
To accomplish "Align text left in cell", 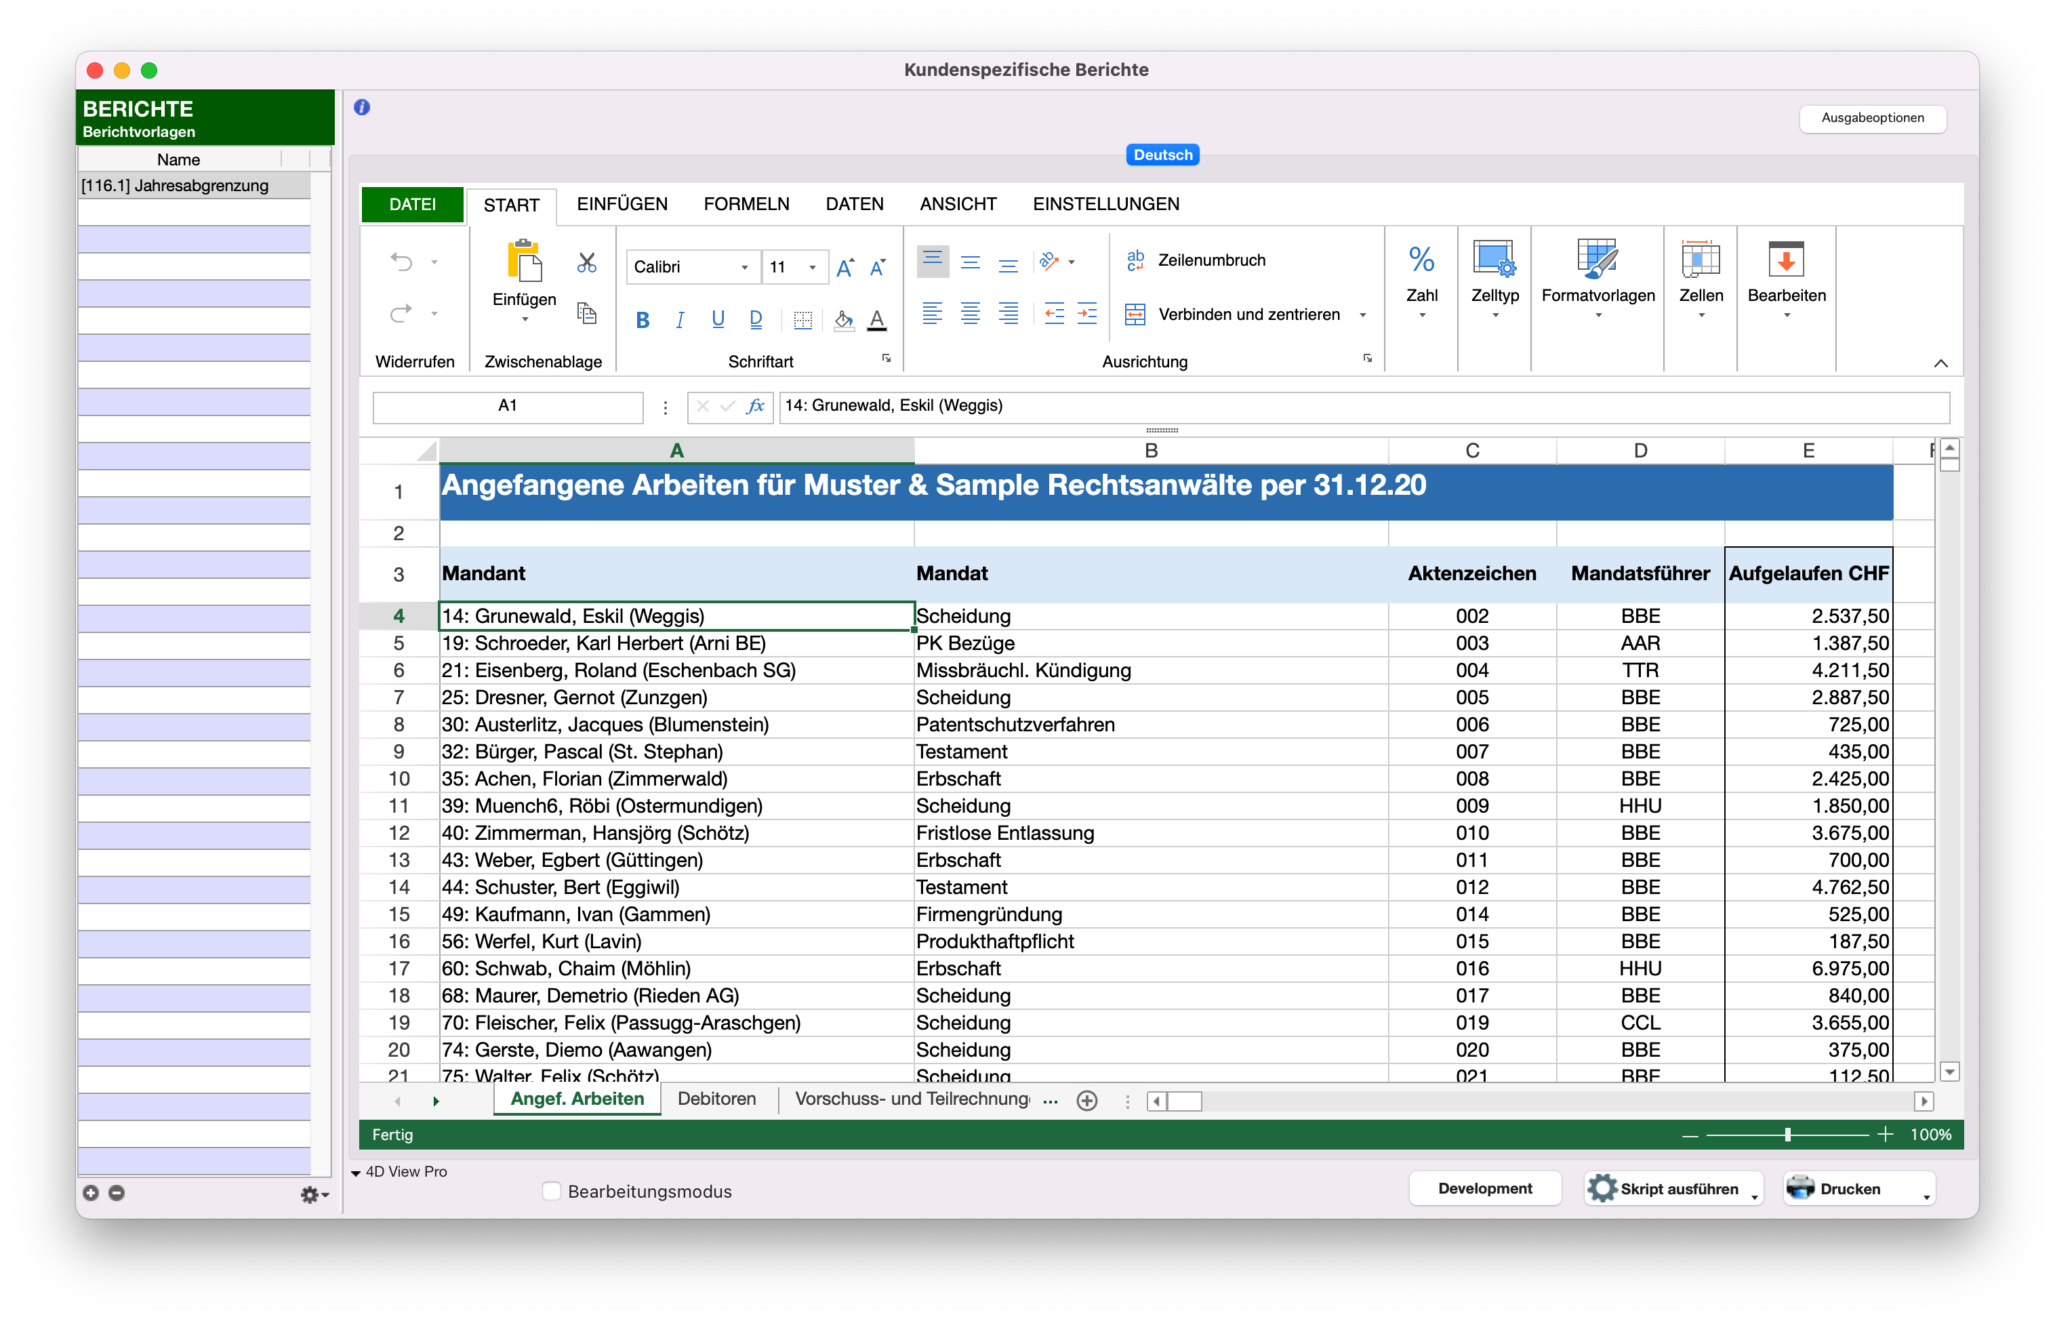I will tap(932, 313).
